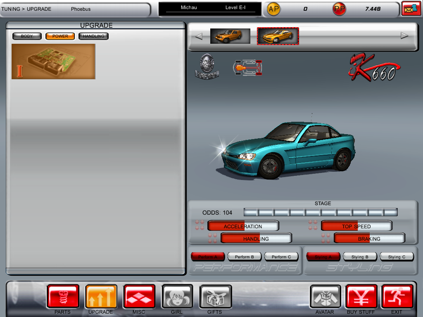Click the ACCELERATION rating stars
Screen dimensions: 423x317
click(x=200, y=225)
